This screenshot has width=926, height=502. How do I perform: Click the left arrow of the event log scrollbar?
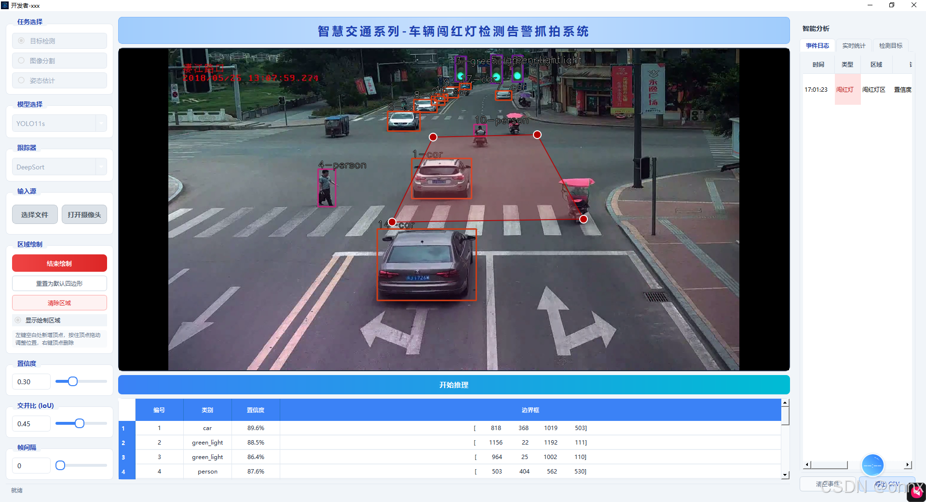[x=807, y=465]
